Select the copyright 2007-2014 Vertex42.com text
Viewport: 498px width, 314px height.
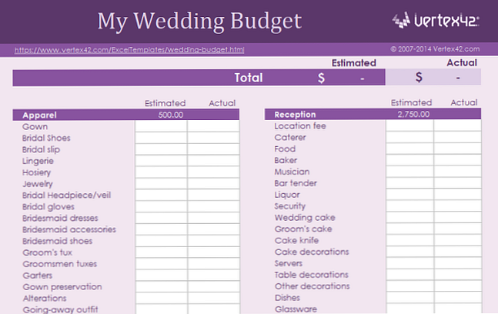(x=435, y=49)
